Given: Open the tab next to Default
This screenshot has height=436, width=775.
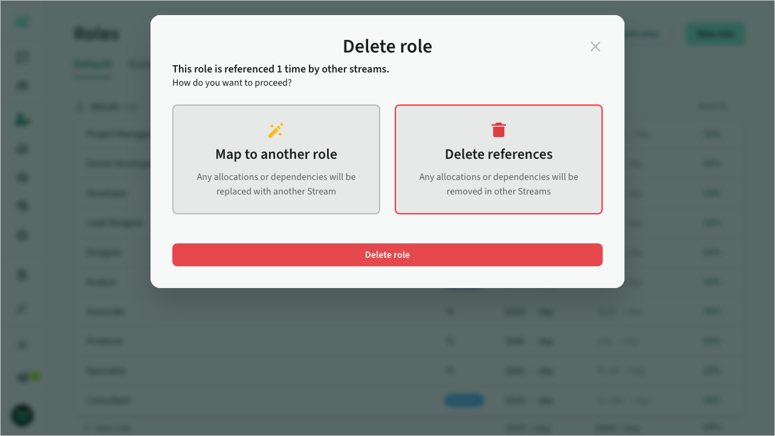Looking at the screenshot, I should (x=138, y=65).
